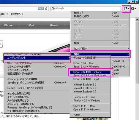Choose スニペットエディタを表示 menu item
The width and height of the screenshot is (139, 120).
coord(37,70)
